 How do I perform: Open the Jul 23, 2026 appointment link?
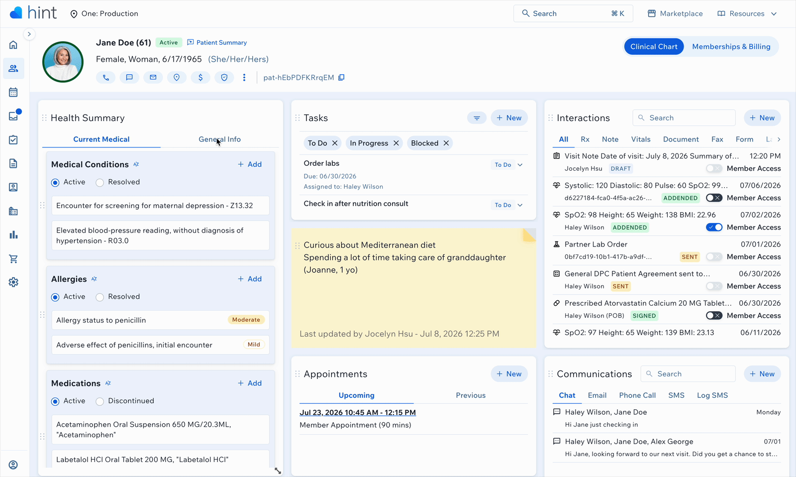coord(358,412)
